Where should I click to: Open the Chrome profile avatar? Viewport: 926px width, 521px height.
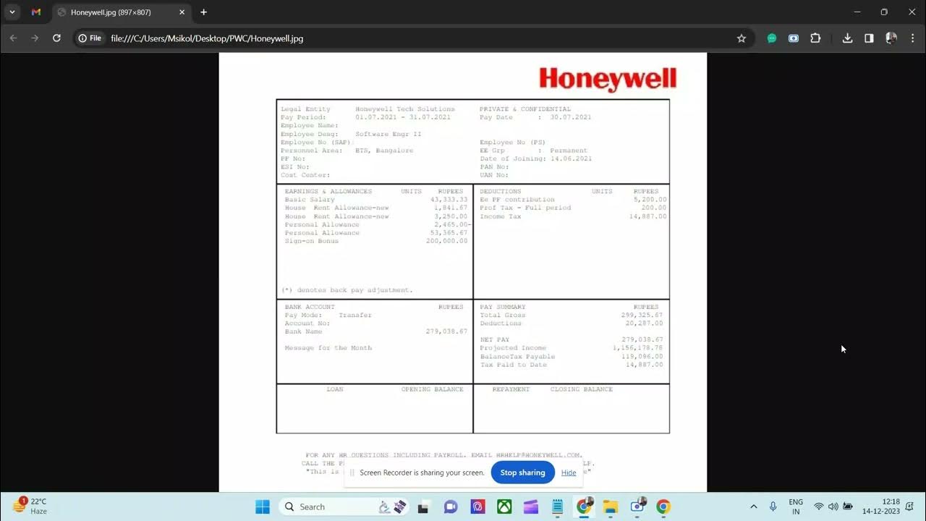click(891, 38)
